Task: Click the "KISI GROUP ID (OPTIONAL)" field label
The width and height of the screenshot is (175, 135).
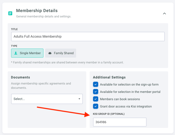Action: (x=109, y=114)
